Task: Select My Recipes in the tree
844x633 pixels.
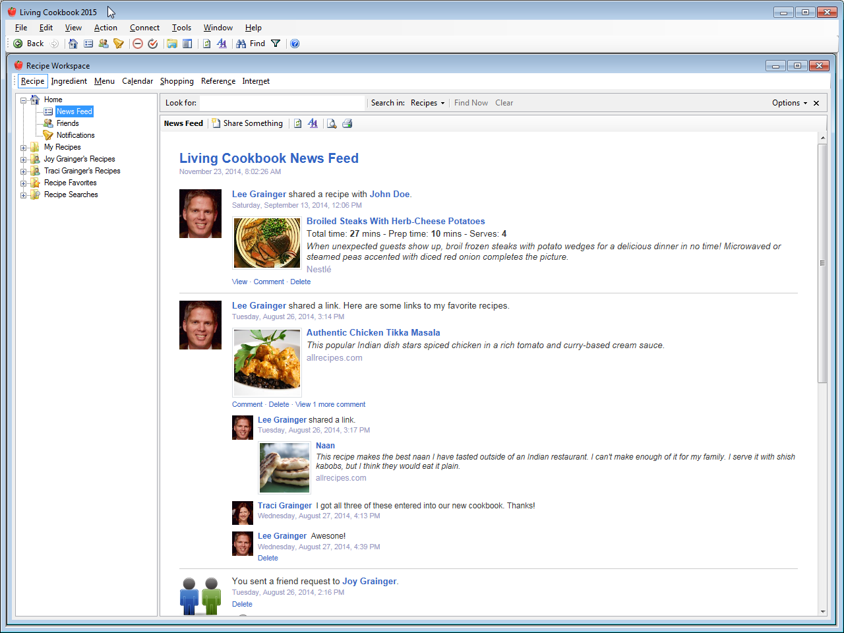Action: [x=62, y=147]
